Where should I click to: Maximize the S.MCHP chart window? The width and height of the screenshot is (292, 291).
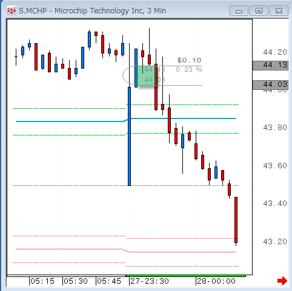(x=259, y=11)
